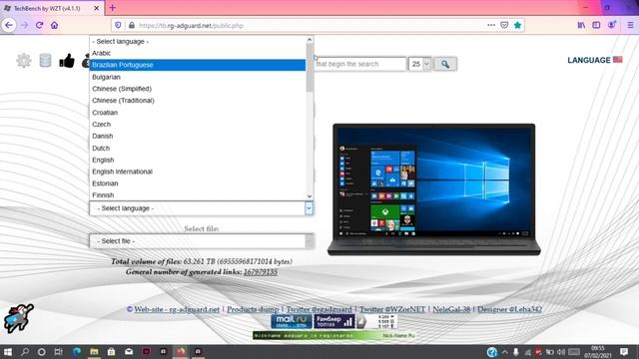Open Mail app from taskbar
639x359 pixels.
pos(129,352)
